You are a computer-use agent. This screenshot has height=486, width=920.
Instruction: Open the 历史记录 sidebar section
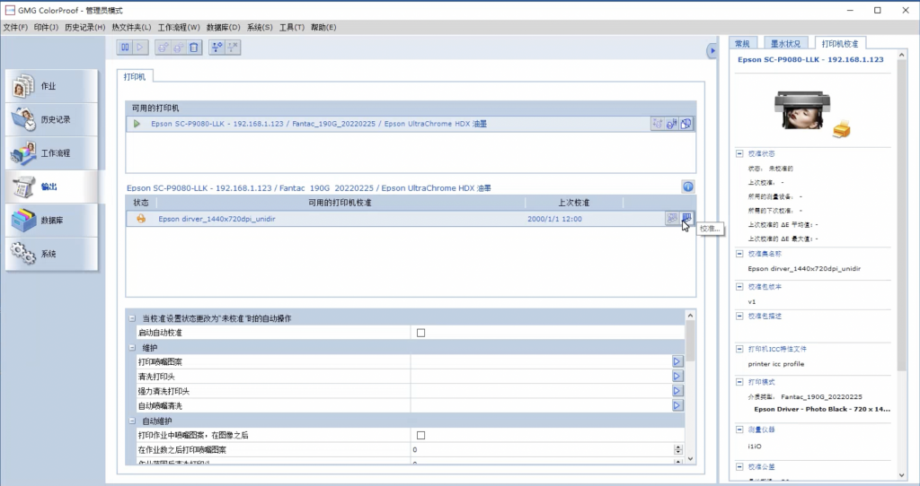pyautogui.click(x=51, y=119)
